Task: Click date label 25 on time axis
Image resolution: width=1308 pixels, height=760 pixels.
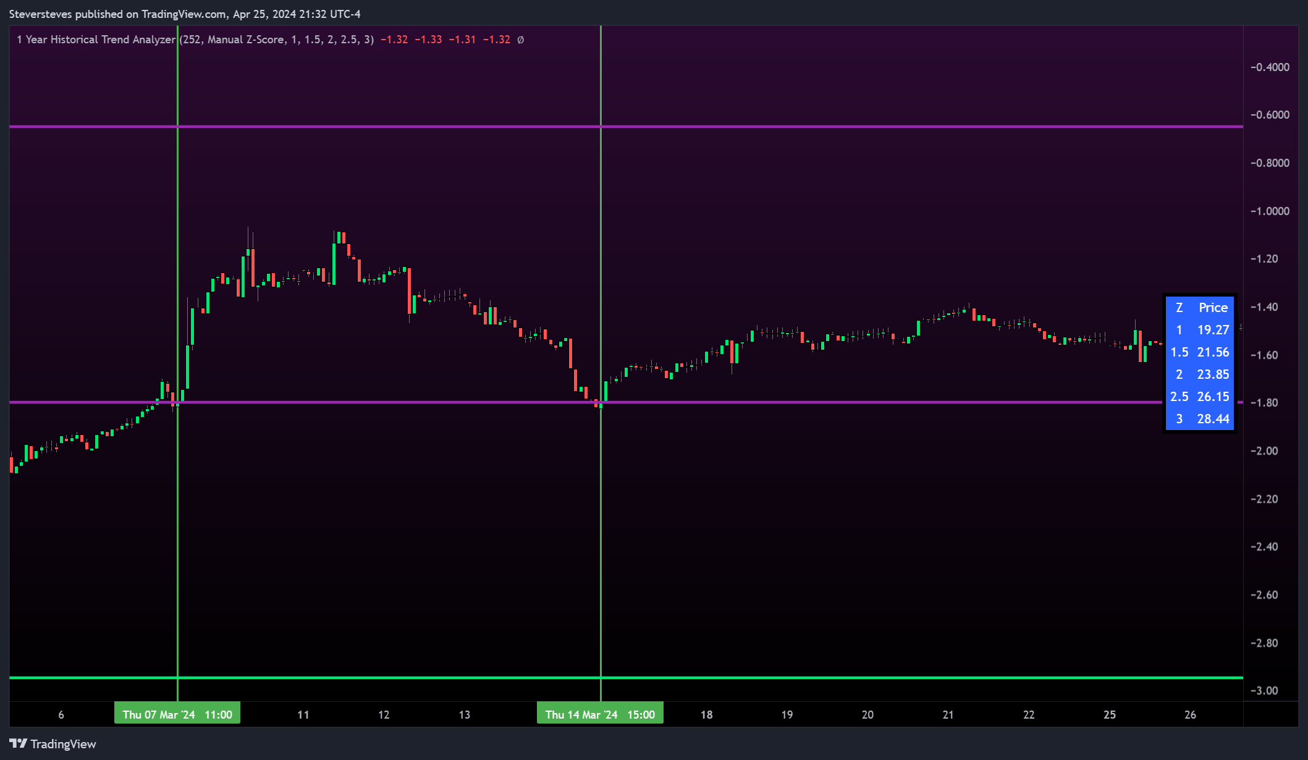Action: coord(1110,715)
